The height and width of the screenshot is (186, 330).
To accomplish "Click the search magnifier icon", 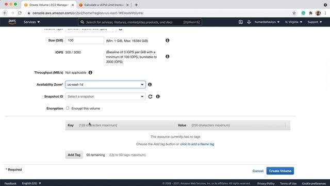I will point(82,22).
